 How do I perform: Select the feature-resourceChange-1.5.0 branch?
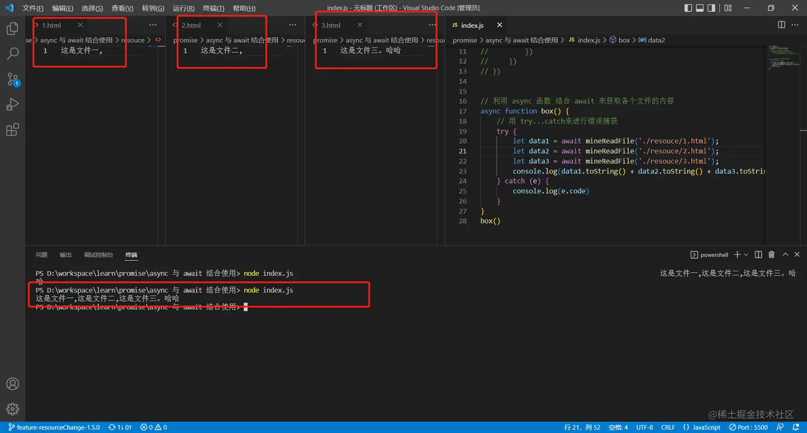(54, 427)
